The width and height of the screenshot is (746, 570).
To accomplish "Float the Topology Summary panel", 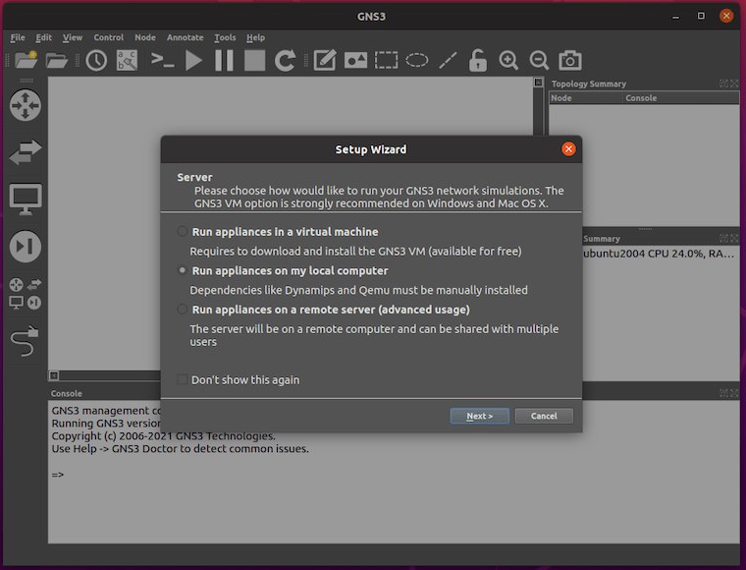I will tap(723, 84).
